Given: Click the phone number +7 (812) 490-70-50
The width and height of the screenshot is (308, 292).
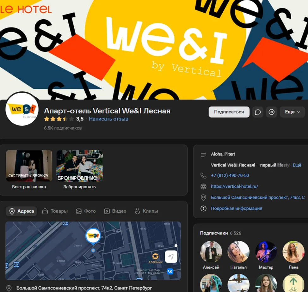Looking at the screenshot, I should [230, 175].
